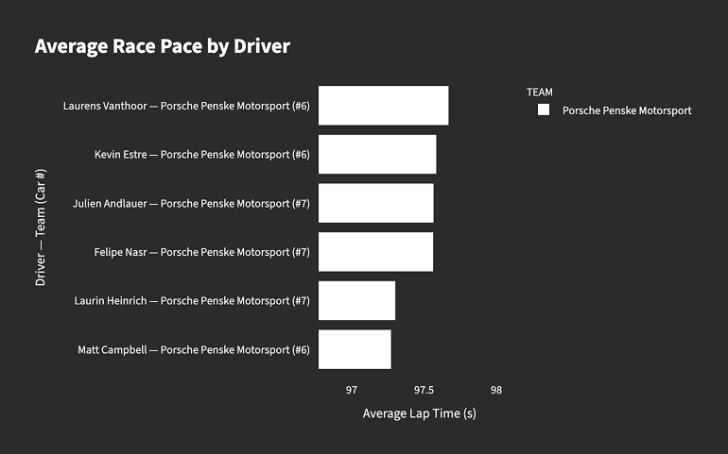This screenshot has width=728, height=454.
Task: Click the Laurens Vanthoor y-axis label
Action: point(186,106)
